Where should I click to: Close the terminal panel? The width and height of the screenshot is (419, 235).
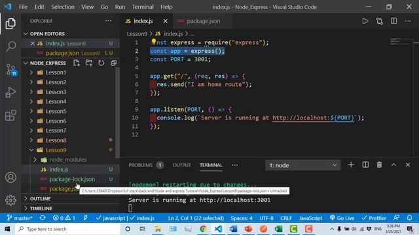[x=408, y=165]
